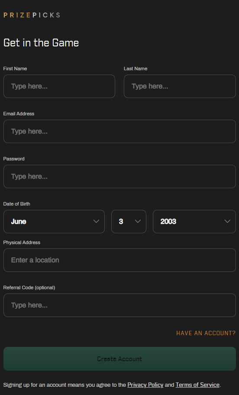Click the chevron arrow in the year dropdown

click(227, 221)
